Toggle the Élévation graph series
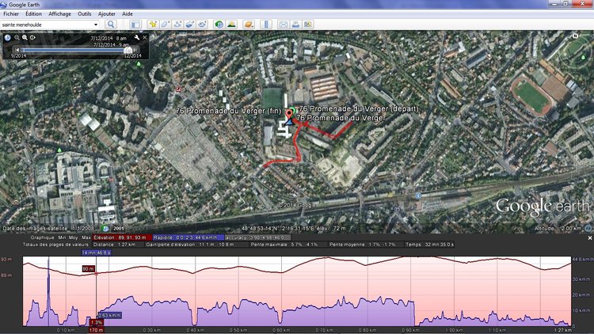Screen dimensions: 594x334 122,237
